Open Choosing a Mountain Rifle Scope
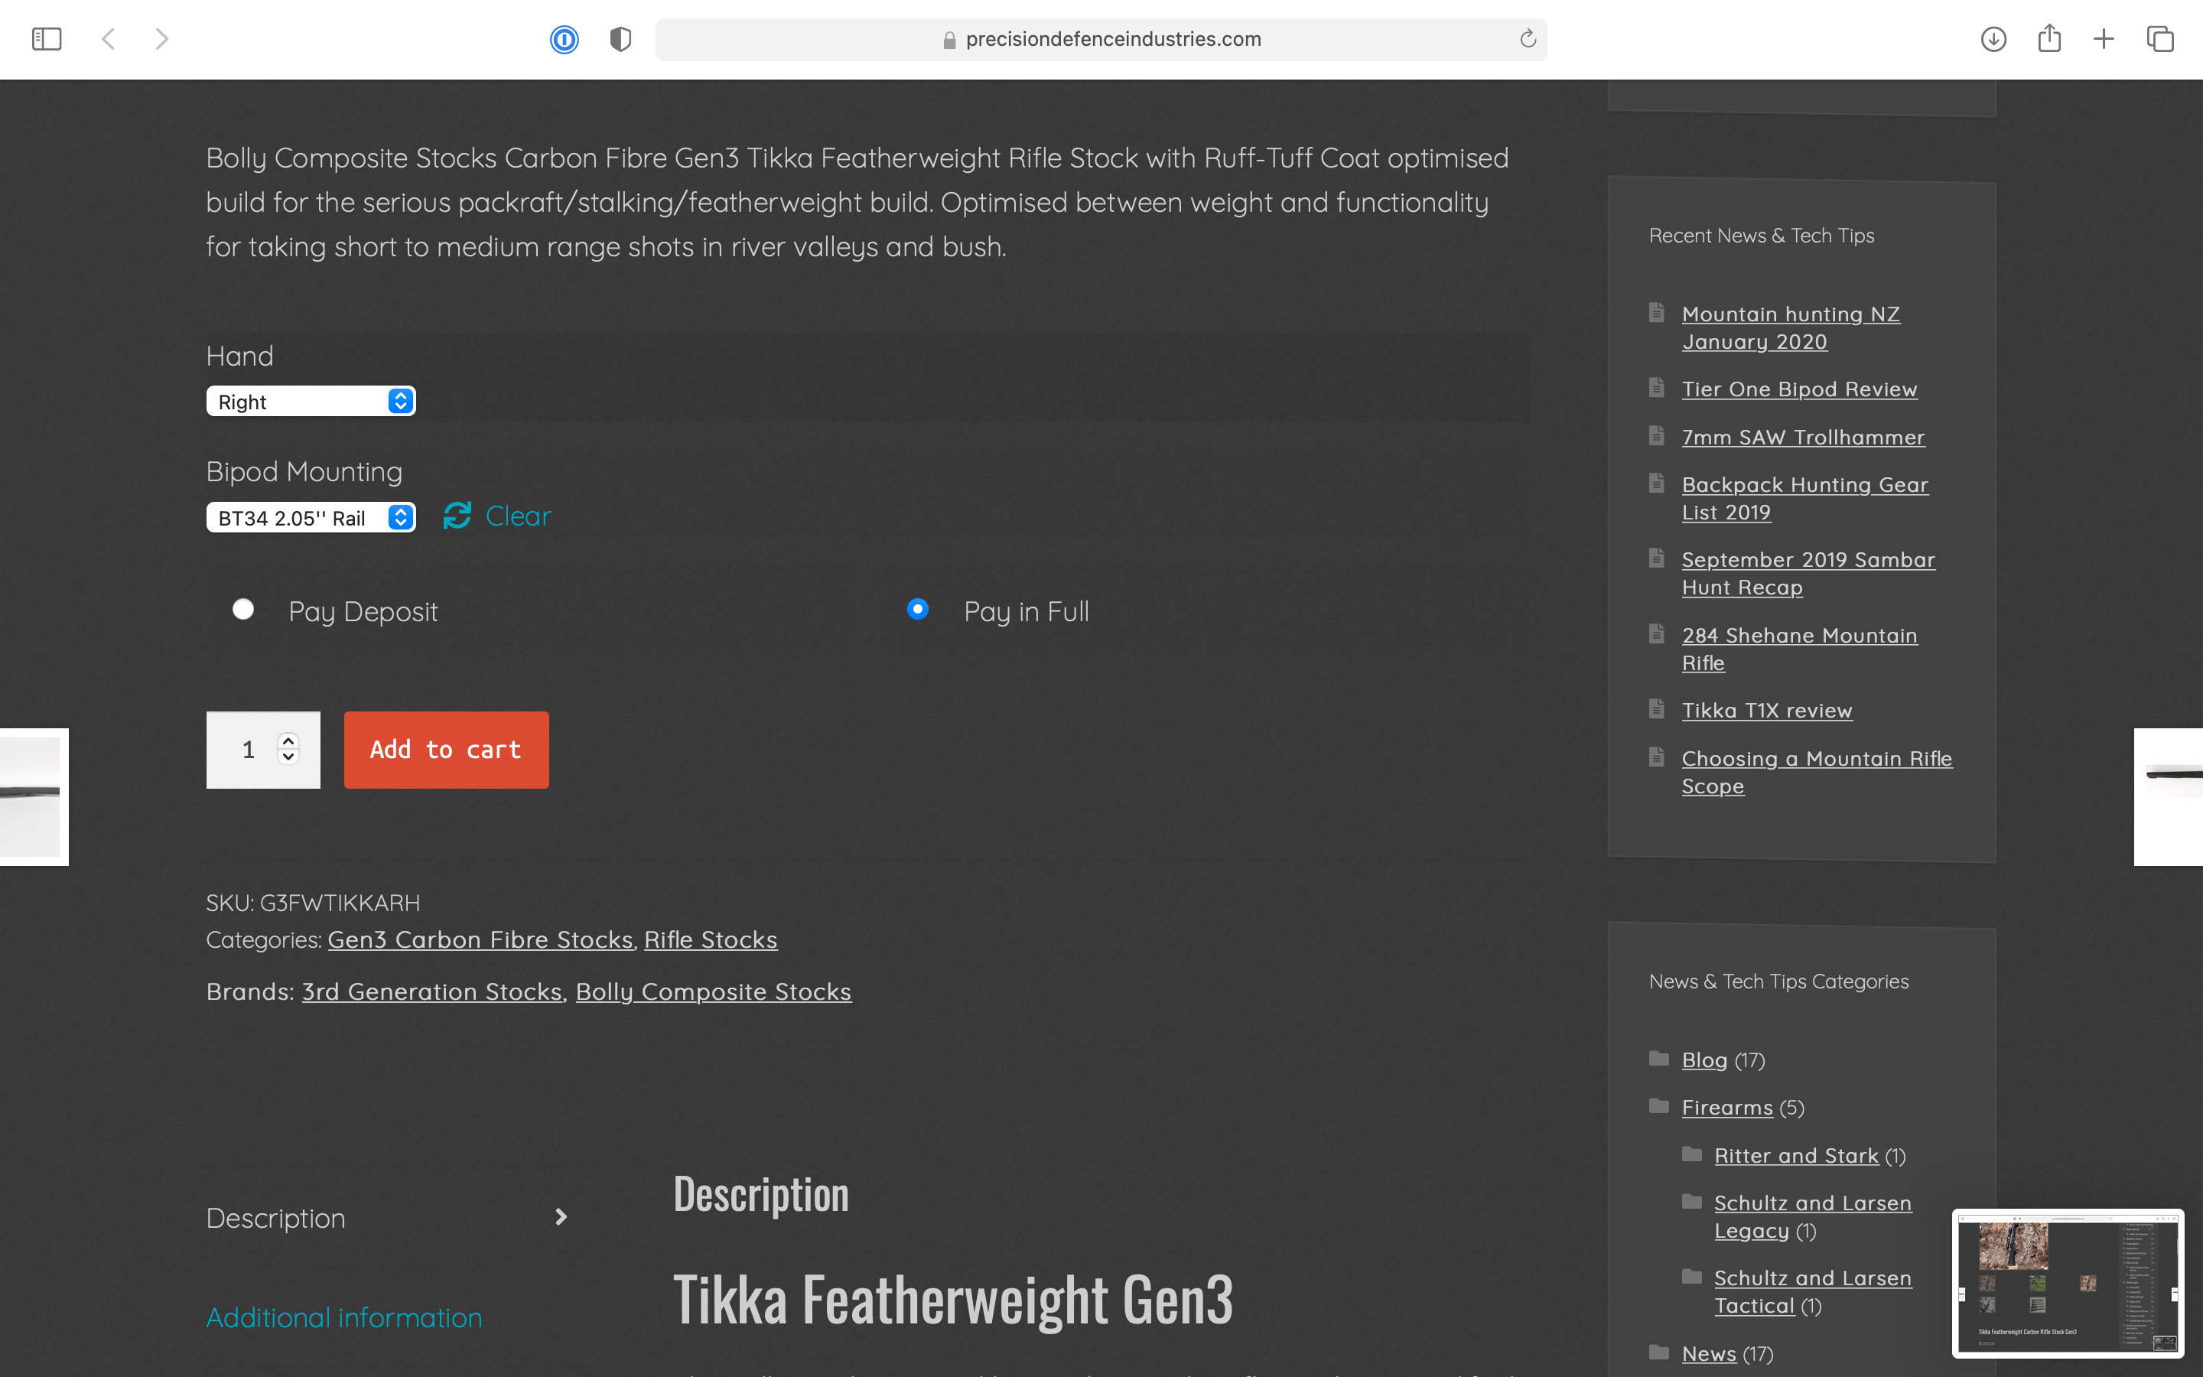Image resolution: width=2203 pixels, height=1377 pixels. click(x=1816, y=771)
